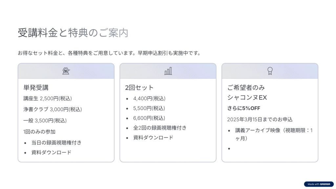Select the 一般 3,500円(税込) line
This screenshot has height=189, width=336.
pyautogui.click(x=45, y=120)
